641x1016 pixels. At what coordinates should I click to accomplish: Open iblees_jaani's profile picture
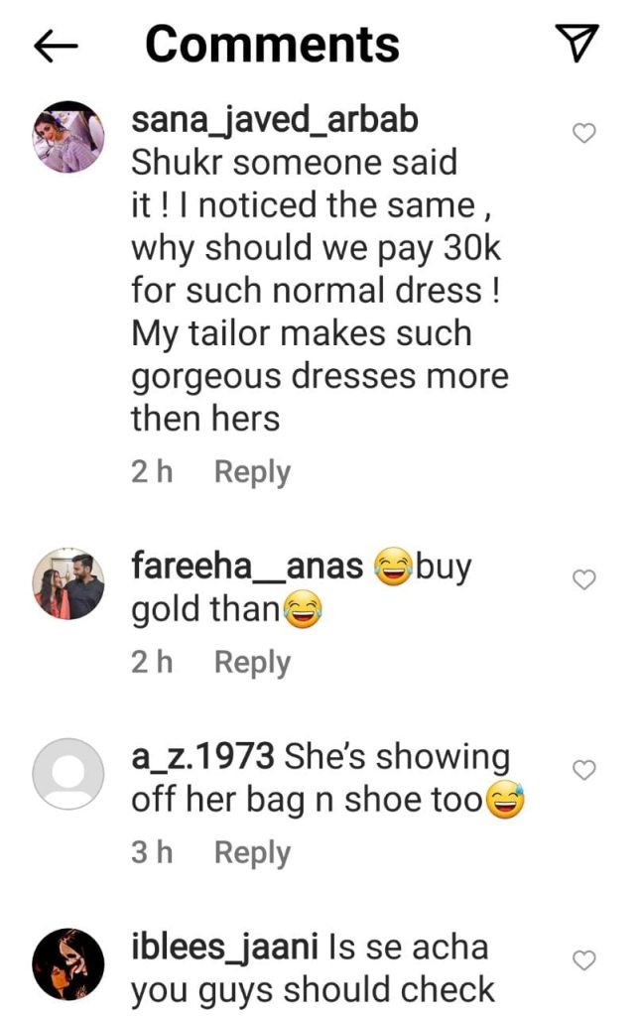(68, 963)
